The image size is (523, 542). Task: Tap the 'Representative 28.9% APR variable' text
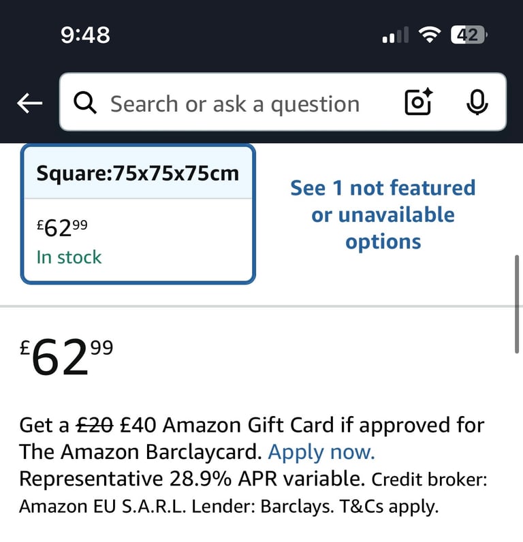[192, 479]
